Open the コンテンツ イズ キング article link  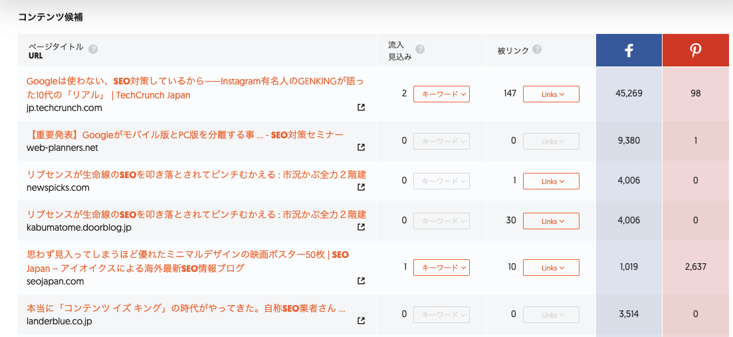(x=186, y=308)
